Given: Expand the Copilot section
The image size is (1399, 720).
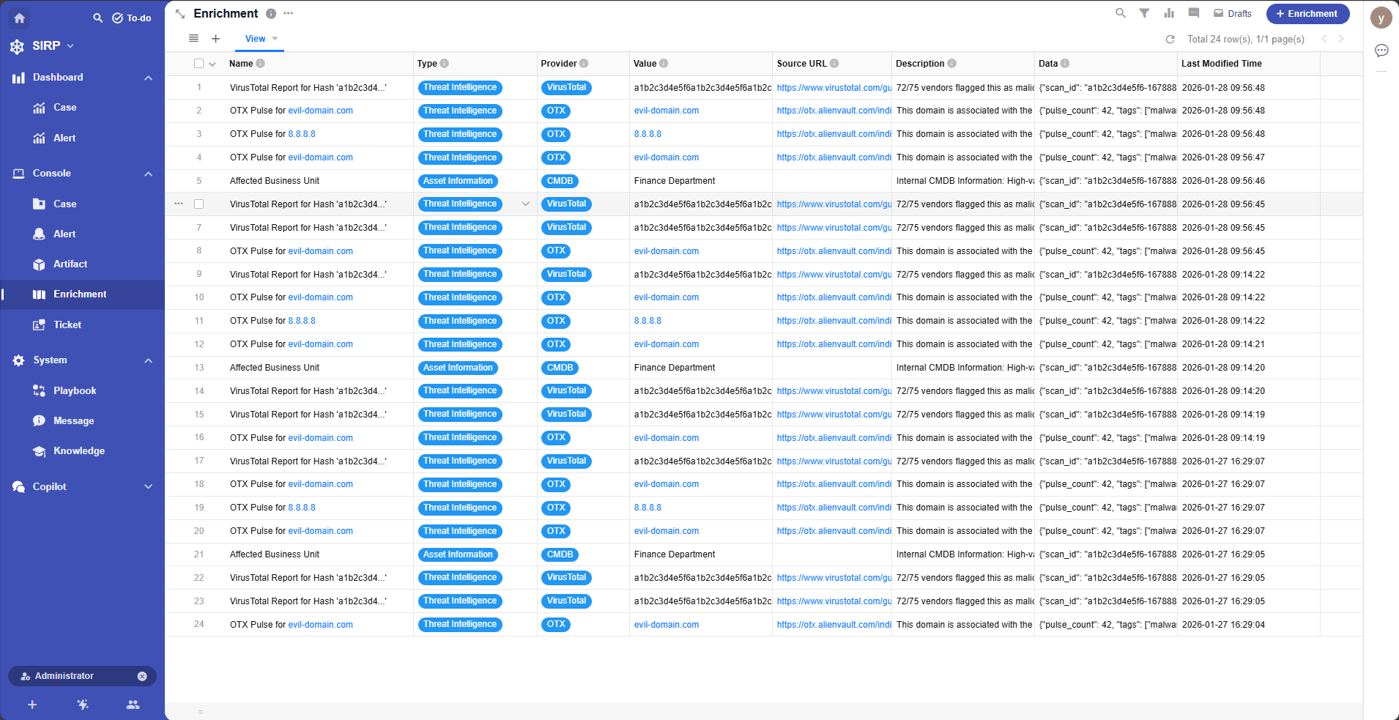Looking at the screenshot, I should tap(148, 487).
